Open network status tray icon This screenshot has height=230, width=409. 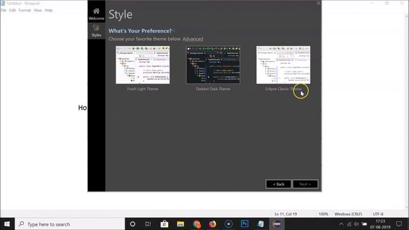point(349,224)
